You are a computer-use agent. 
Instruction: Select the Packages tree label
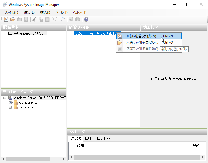26,107
